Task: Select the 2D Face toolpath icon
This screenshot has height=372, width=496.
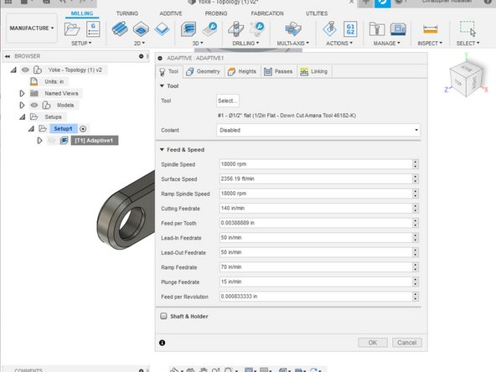Action: [162, 29]
